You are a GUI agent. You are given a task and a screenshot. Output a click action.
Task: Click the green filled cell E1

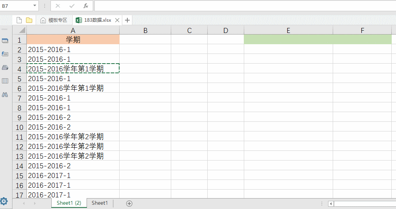pyautogui.click(x=288, y=40)
